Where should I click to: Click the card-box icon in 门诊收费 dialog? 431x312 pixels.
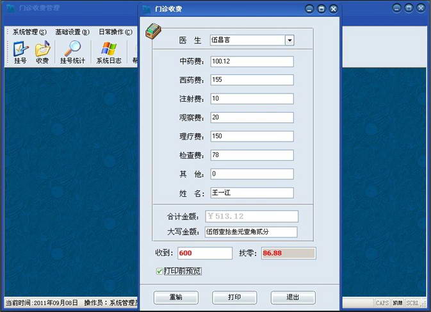tap(153, 31)
